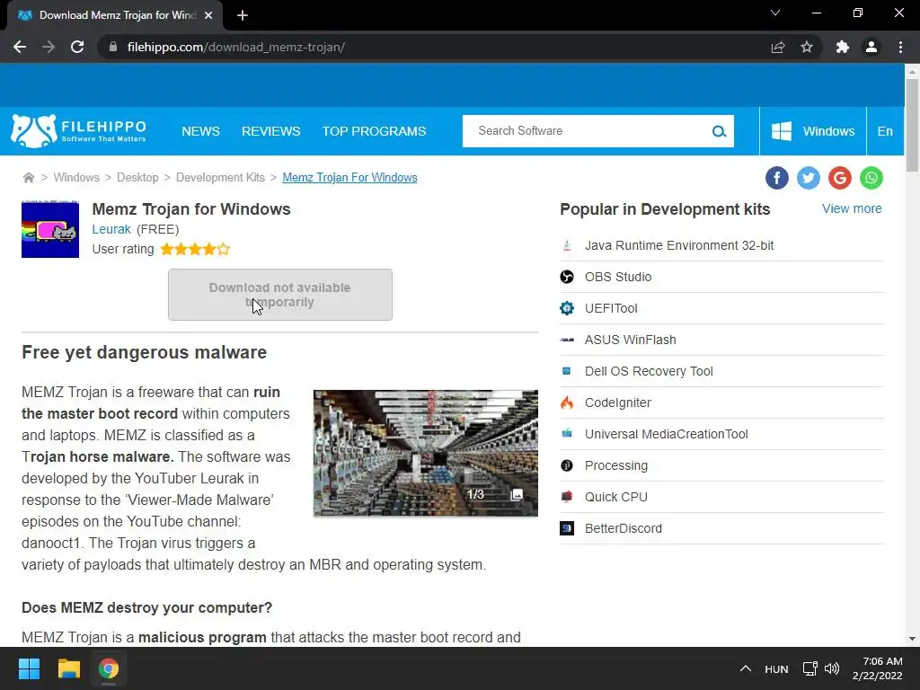Click the scrollbar down arrow
920x690 pixels.
click(x=912, y=639)
